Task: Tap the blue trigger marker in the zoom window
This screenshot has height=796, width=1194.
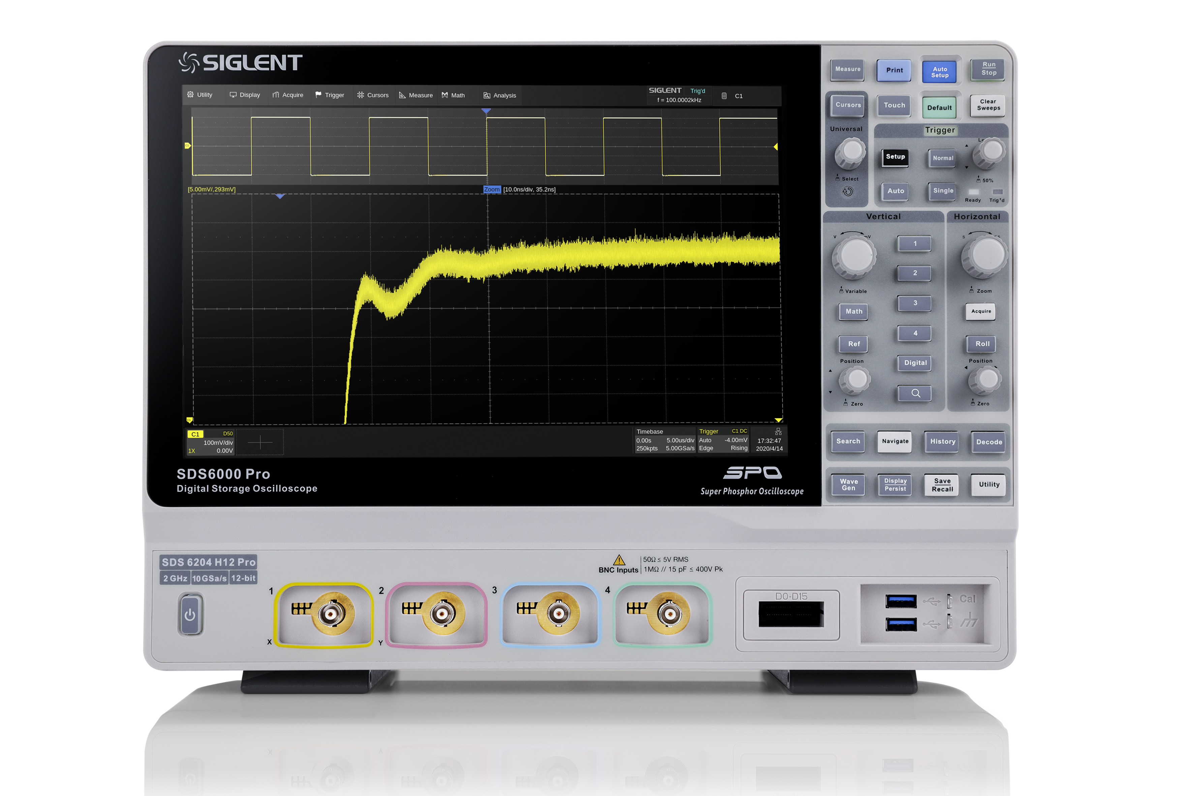Action: click(280, 196)
